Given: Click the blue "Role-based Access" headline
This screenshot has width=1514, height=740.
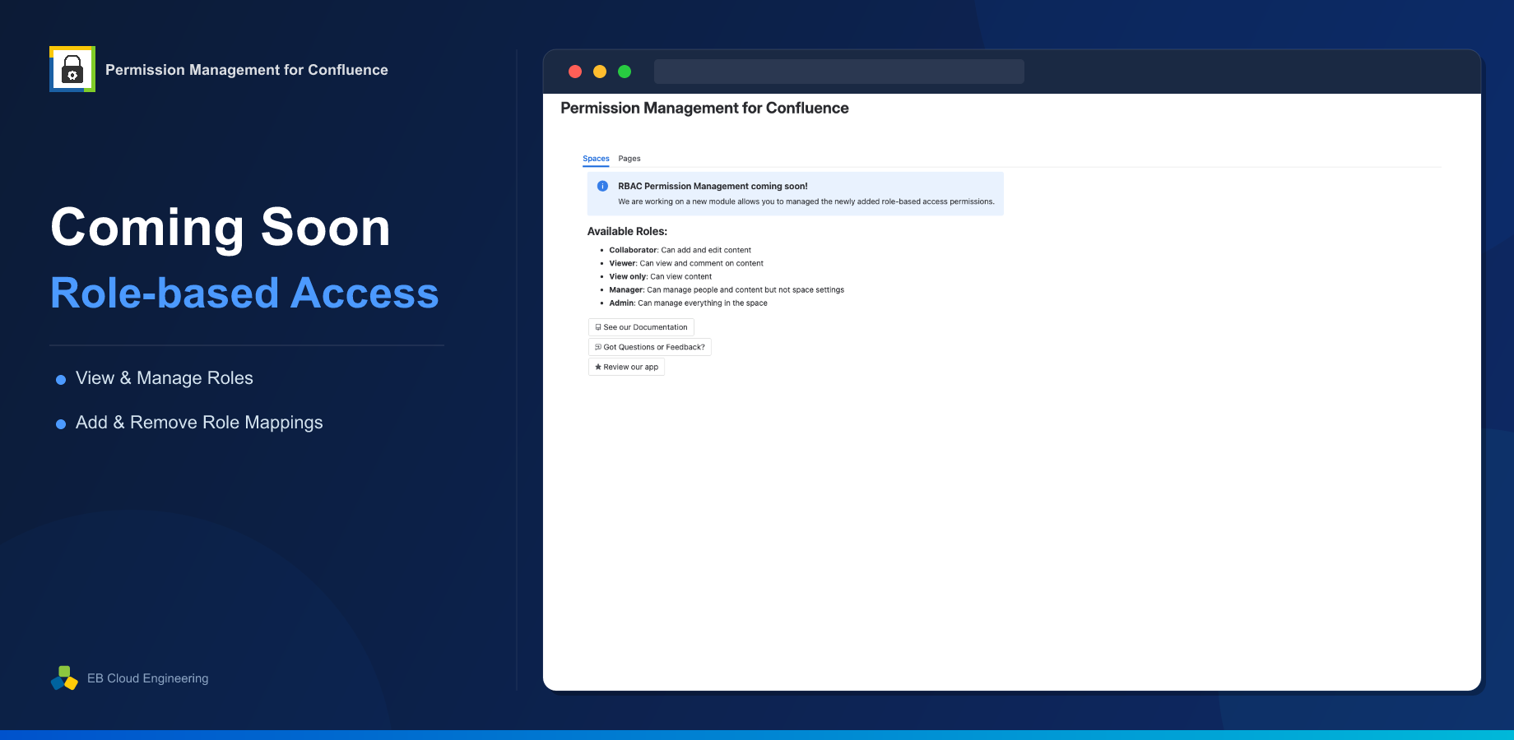Looking at the screenshot, I should [244, 293].
